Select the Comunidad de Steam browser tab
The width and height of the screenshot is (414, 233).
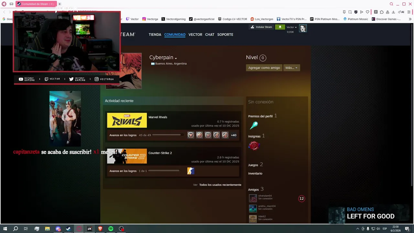click(x=36, y=4)
